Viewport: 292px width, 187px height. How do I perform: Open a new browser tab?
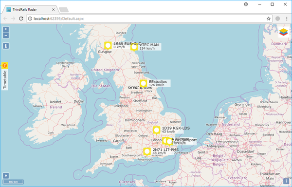(x=64, y=10)
